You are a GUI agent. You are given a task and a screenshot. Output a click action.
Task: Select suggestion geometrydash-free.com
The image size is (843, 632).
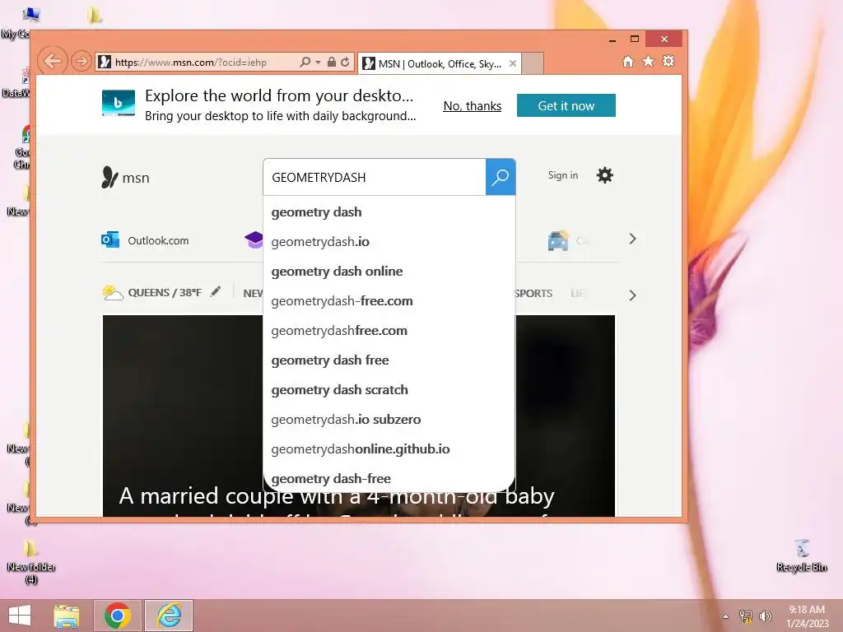pyautogui.click(x=389, y=300)
